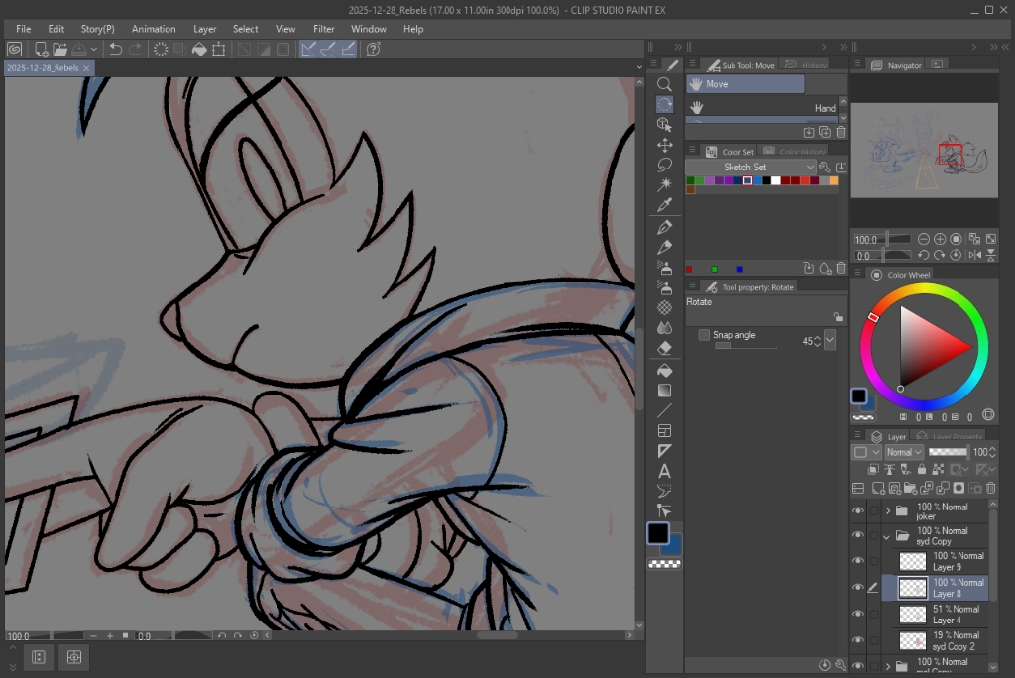The height and width of the screenshot is (678, 1015).
Task: Choose the Text tool
Action: tap(664, 471)
